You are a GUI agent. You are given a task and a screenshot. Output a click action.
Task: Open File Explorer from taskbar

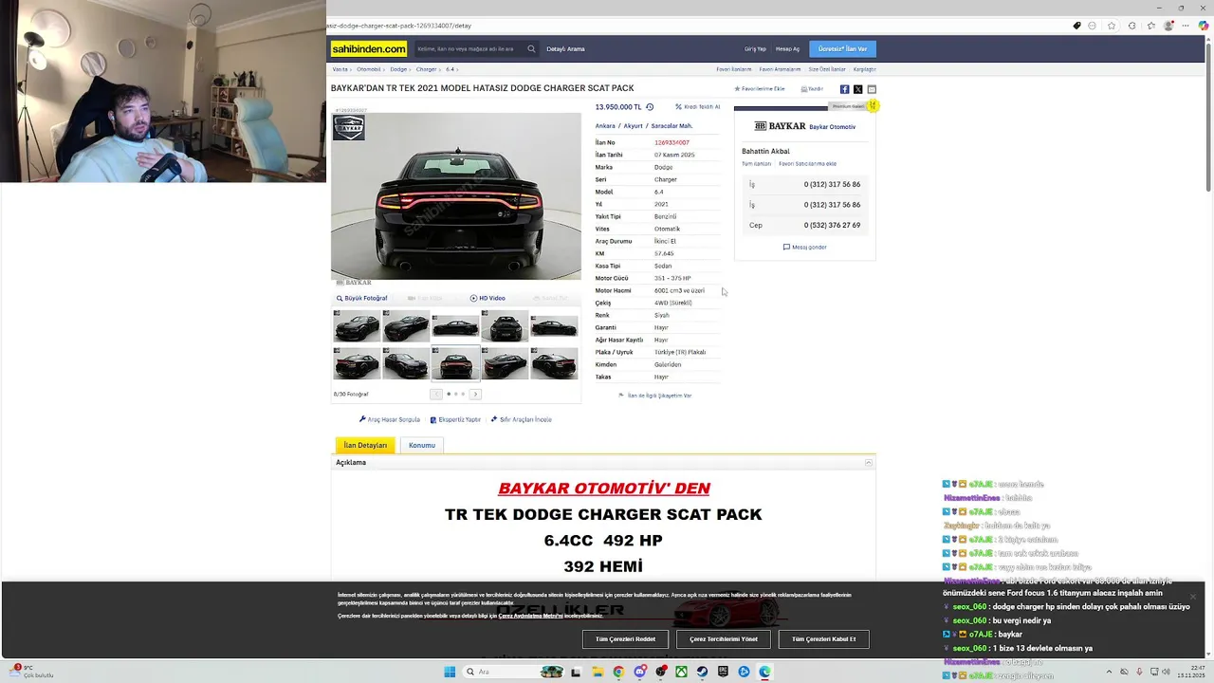pos(597,672)
